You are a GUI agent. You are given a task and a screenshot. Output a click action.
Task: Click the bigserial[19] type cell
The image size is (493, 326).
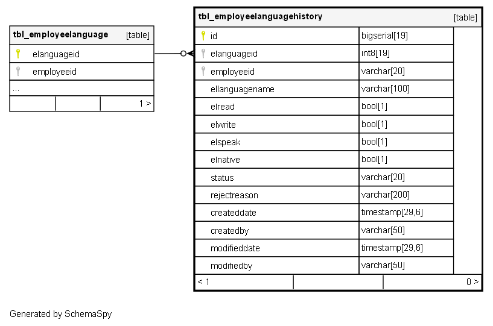(384, 36)
